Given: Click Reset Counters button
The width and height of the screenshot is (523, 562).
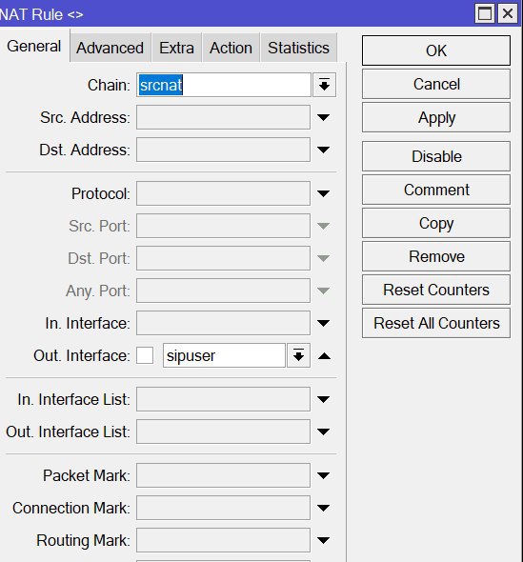Looking at the screenshot, I should point(436,290).
